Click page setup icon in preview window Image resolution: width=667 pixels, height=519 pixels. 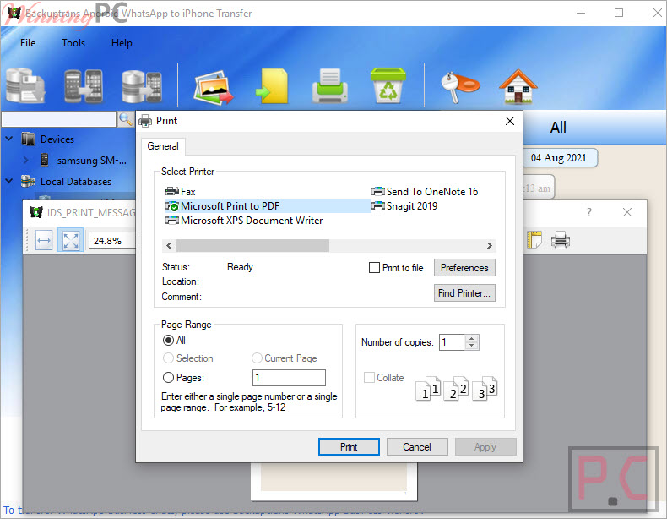coord(534,240)
